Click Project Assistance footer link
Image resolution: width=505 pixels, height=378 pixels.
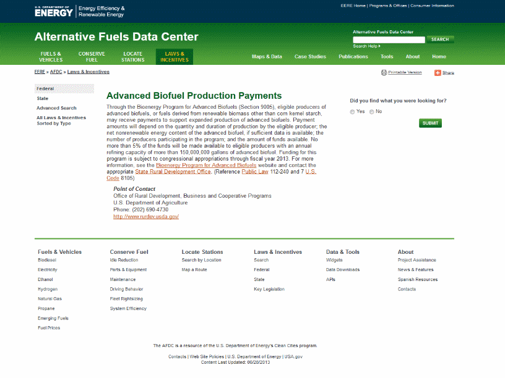coord(417,260)
